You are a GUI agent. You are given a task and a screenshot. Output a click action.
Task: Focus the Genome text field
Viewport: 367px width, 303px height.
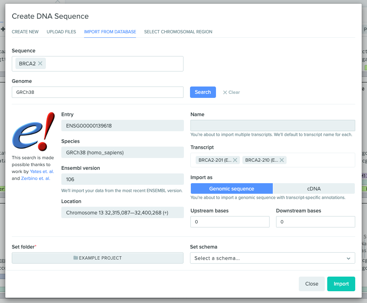(x=97, y=92)
